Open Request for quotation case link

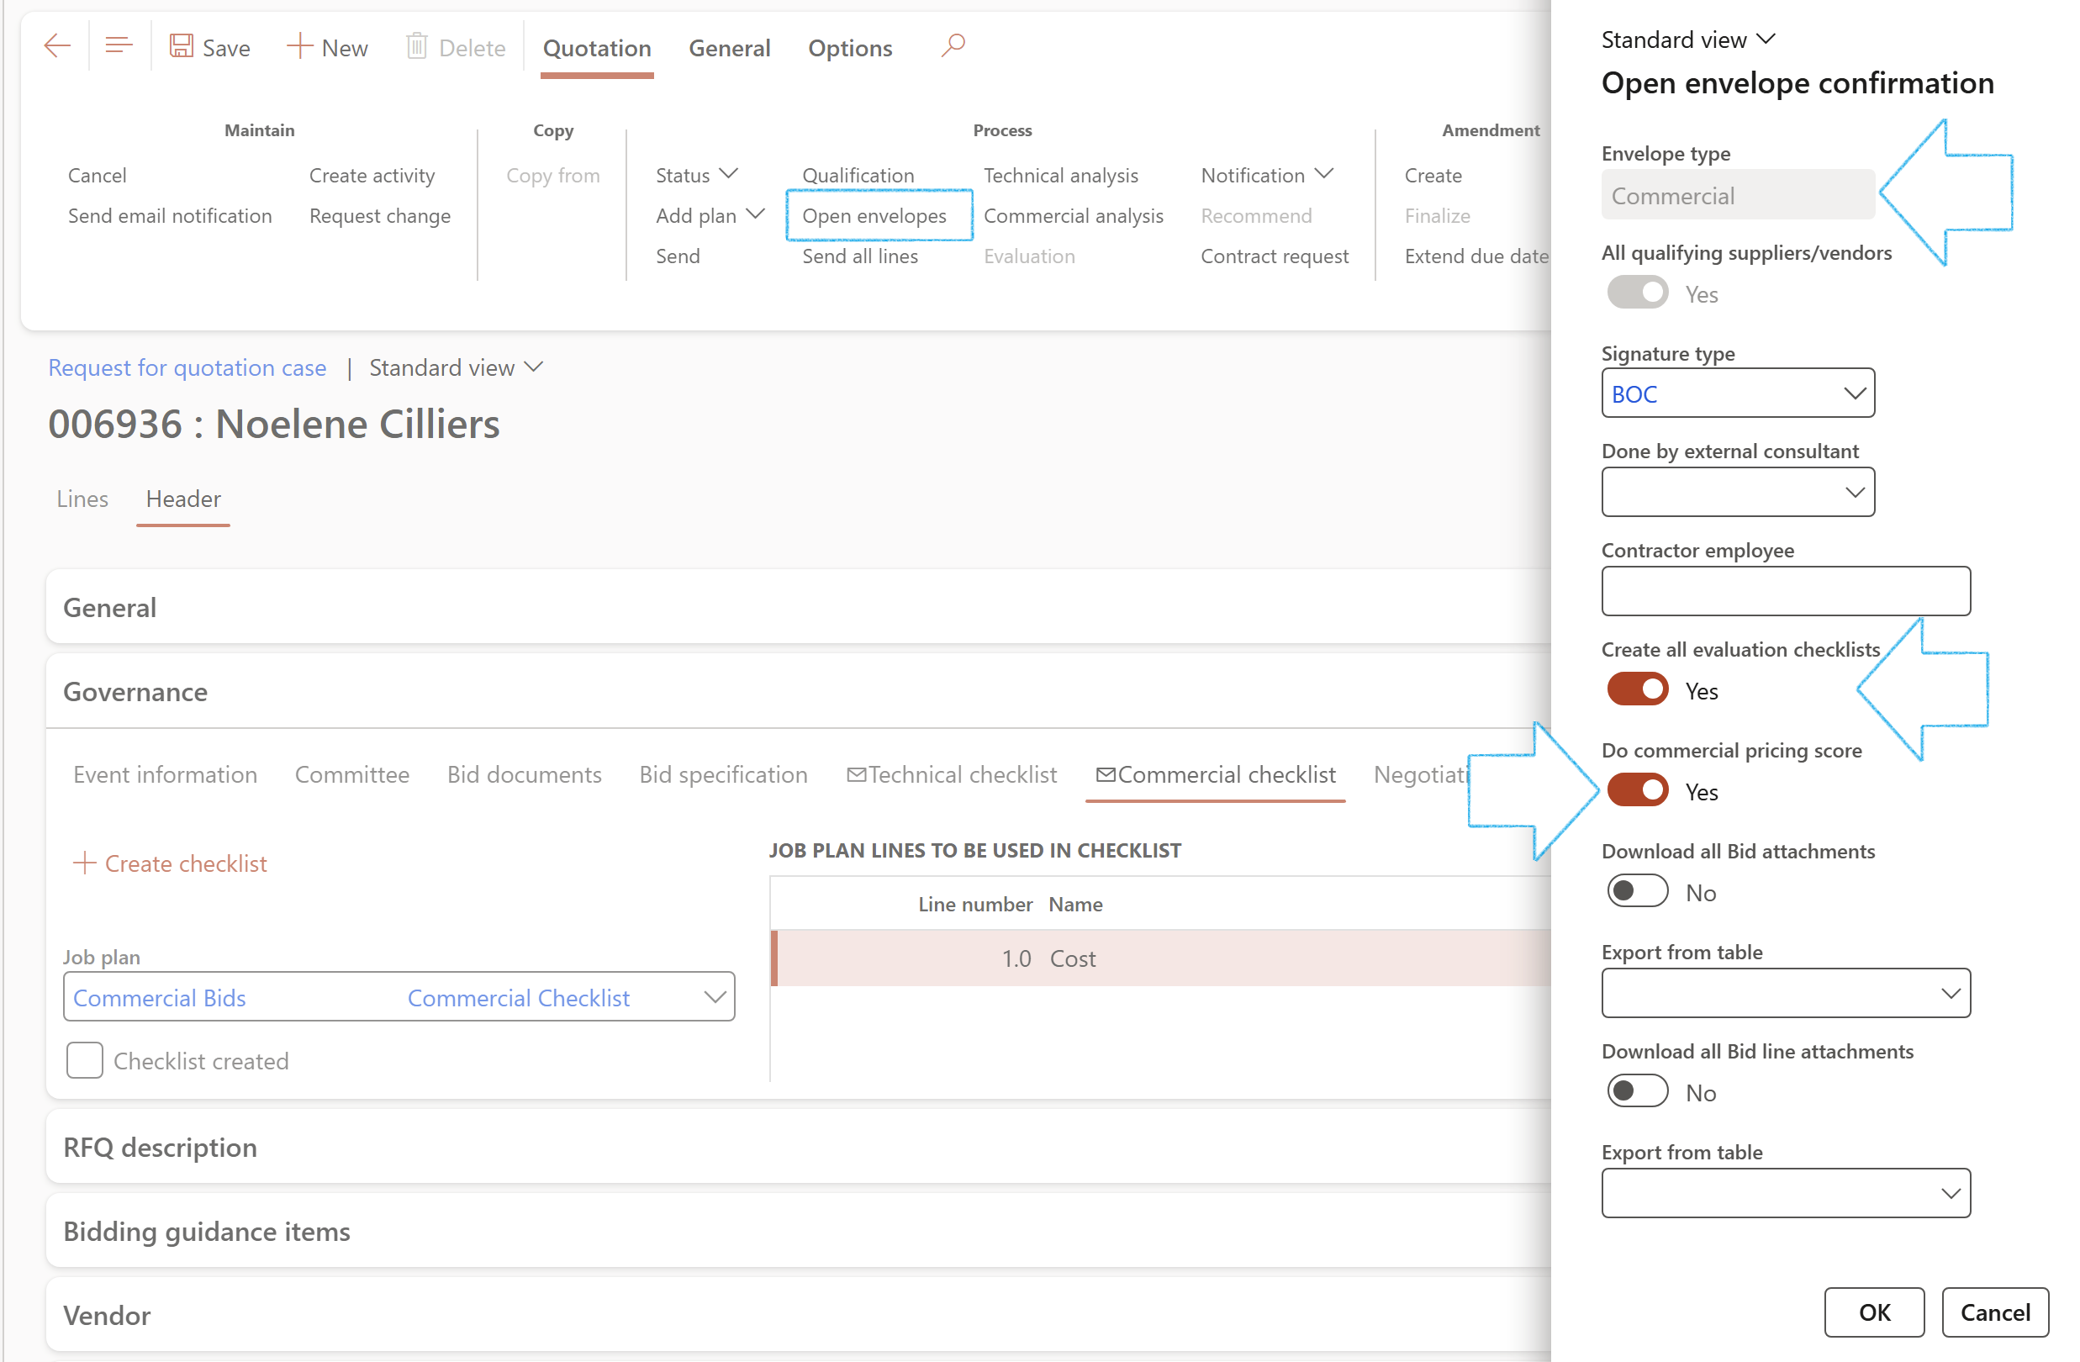(187, 367)
